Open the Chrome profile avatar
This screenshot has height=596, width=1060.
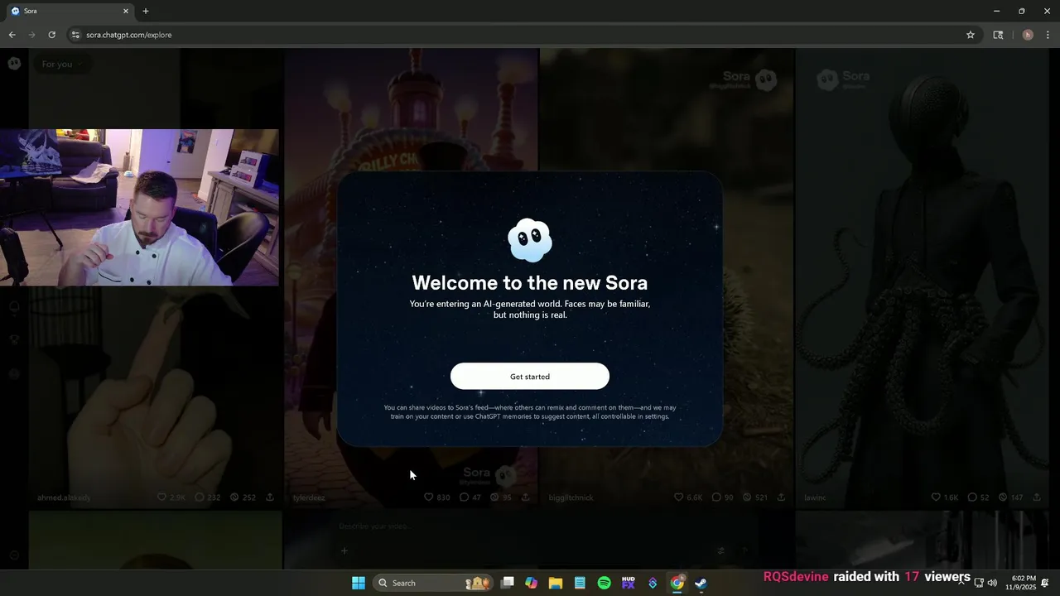click(1028, 35)
